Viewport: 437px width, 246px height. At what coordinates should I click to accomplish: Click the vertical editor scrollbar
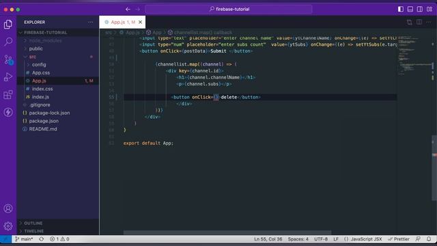coord(434,167)
